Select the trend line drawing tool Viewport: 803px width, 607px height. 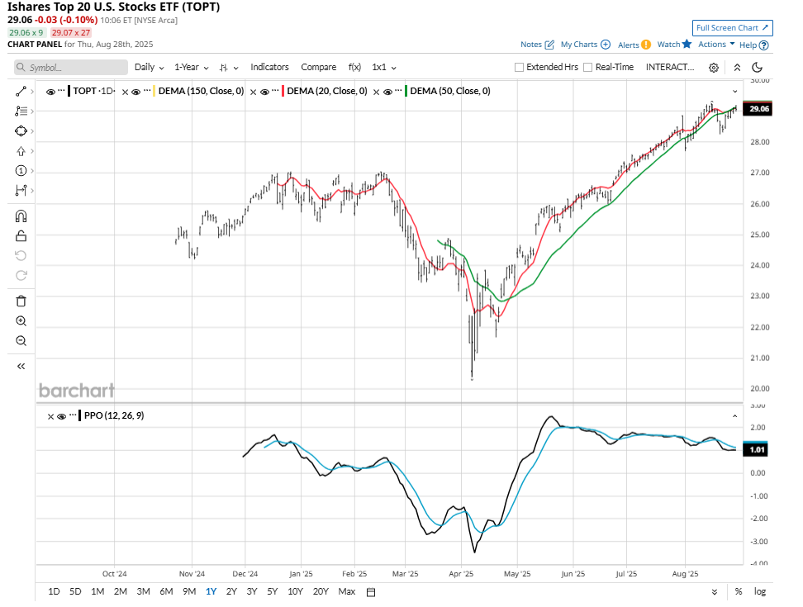point(21,92)
